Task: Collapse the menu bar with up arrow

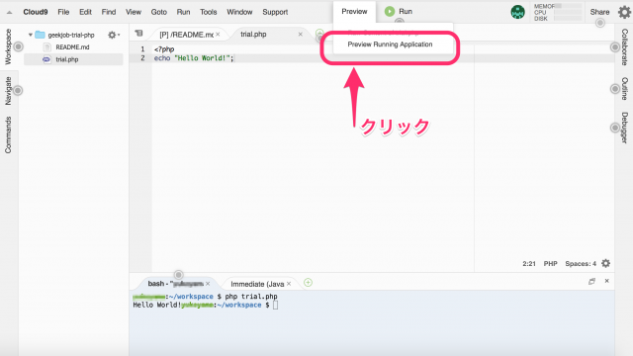Action: [x=9, y=13]
